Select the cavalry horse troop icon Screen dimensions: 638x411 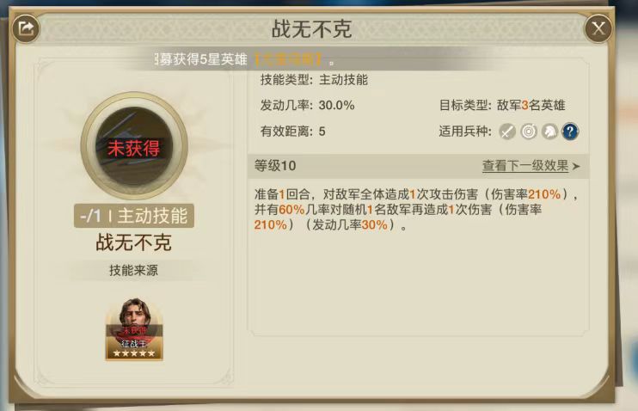click(x=549, y=132)
